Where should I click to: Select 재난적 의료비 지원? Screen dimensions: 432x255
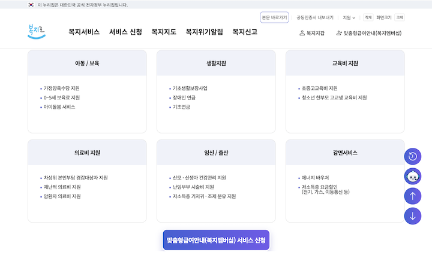tap(62, 187)
